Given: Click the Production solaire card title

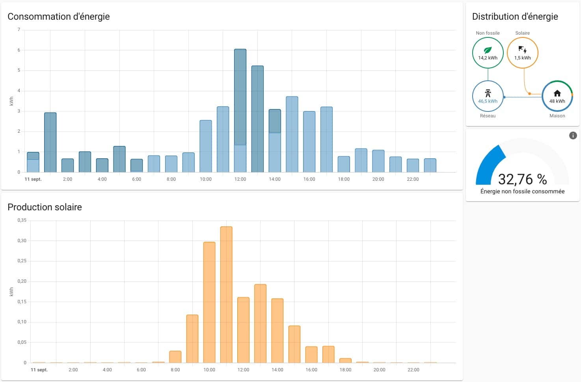Looking at the screenshot, I should [x=45, y=207].
